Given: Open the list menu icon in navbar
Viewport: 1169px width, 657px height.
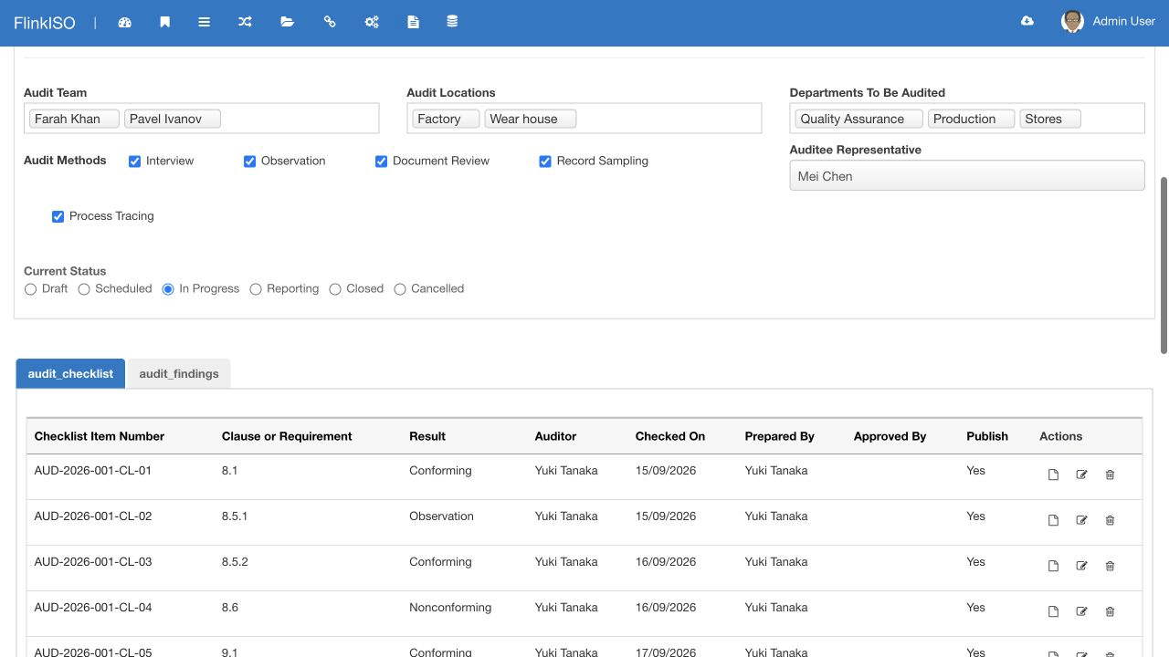Looking at the screenshot, I should click(204, 22).
